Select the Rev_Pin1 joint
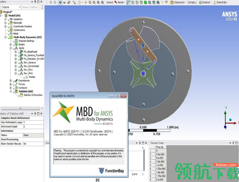 tap(28, 70)
